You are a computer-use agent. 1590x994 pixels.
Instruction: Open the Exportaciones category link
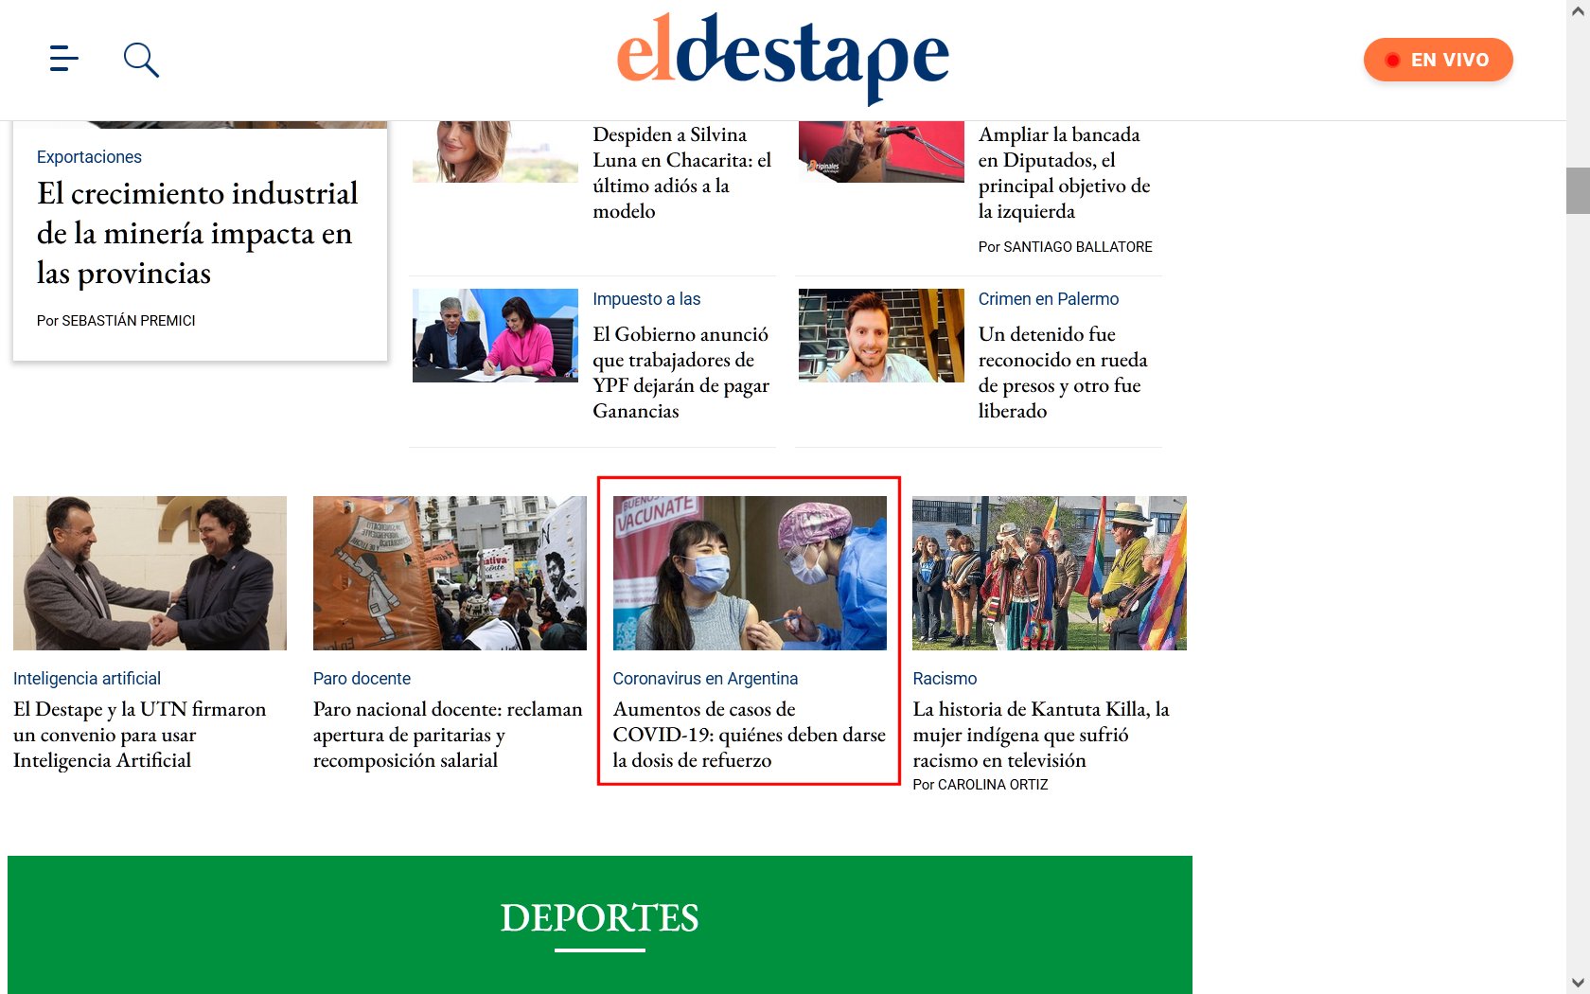89,157
